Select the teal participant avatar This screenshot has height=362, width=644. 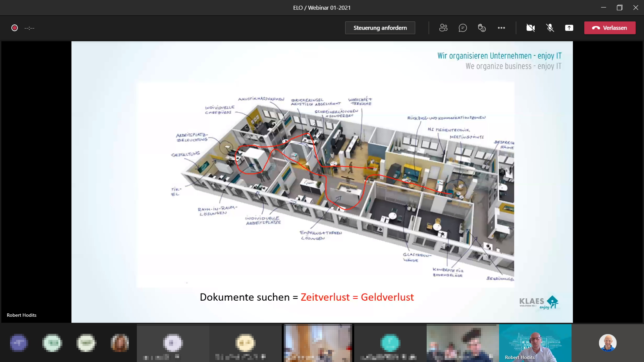[390, 343]
